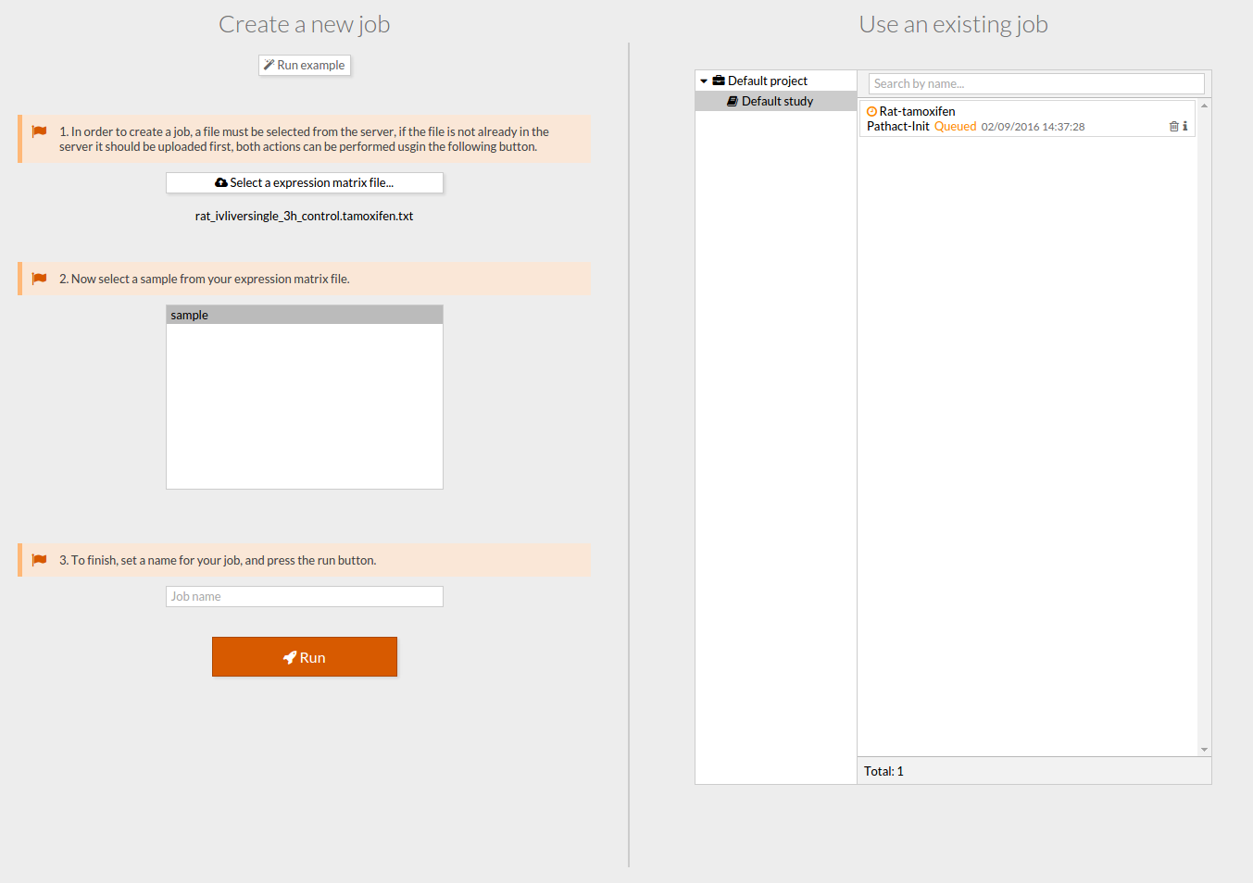
Task: Click the briefcase icon of Default project
Action: coord(719,81)
